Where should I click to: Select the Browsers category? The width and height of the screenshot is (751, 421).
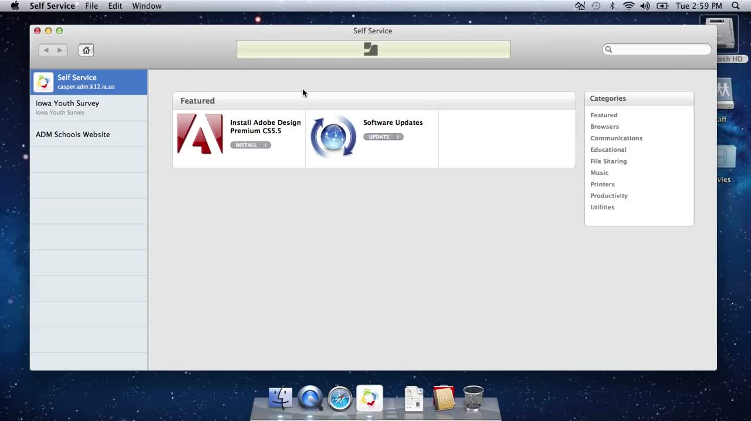click(x=604, y=127)
